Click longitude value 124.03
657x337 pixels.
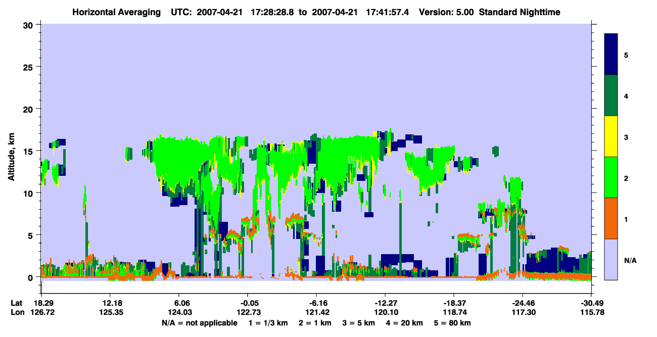[179, 313]
